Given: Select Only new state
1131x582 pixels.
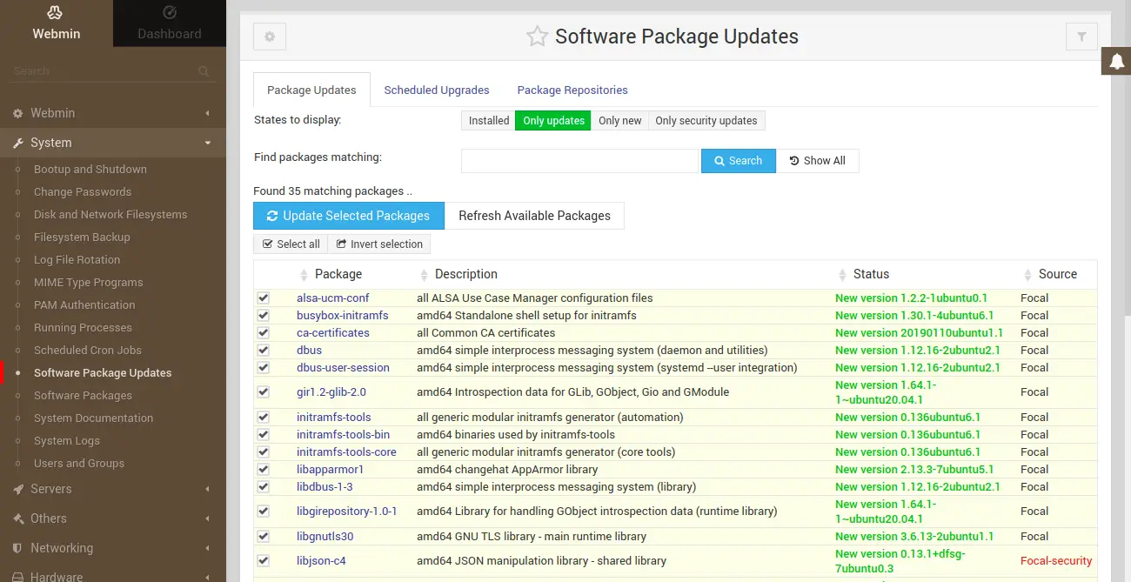Looking at the screenshot, I should [620, 121].
